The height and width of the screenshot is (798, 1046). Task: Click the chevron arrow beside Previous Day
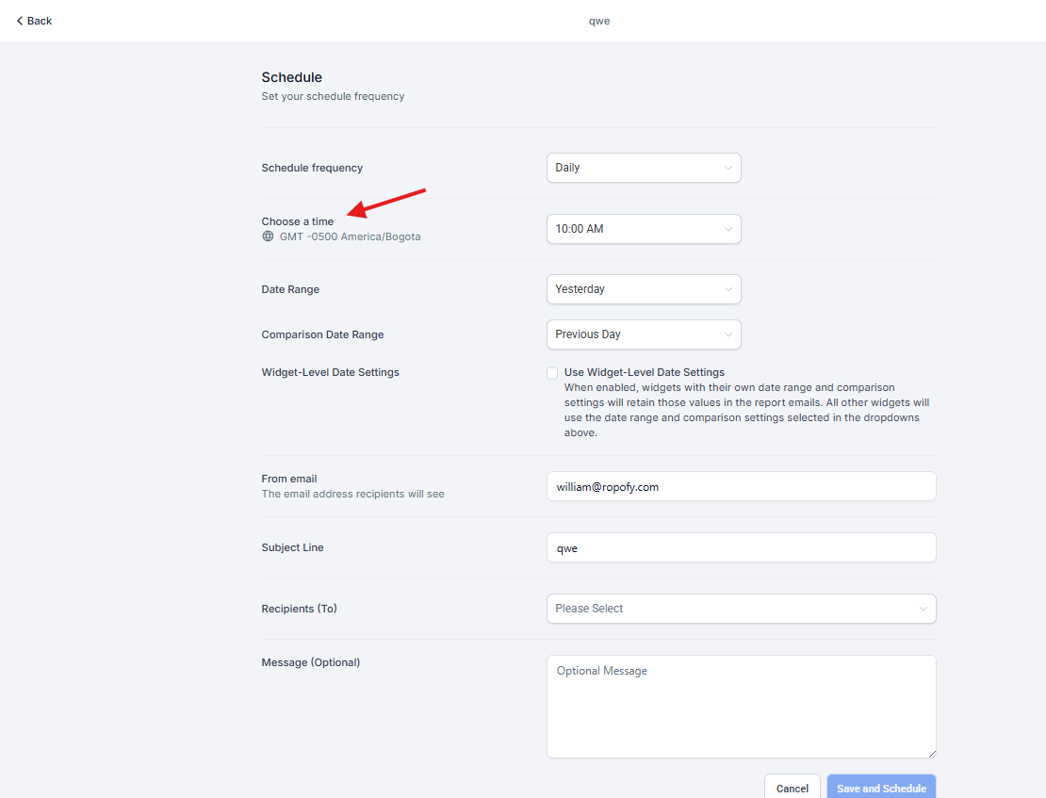pyautogui.click(x=727, y=334)
